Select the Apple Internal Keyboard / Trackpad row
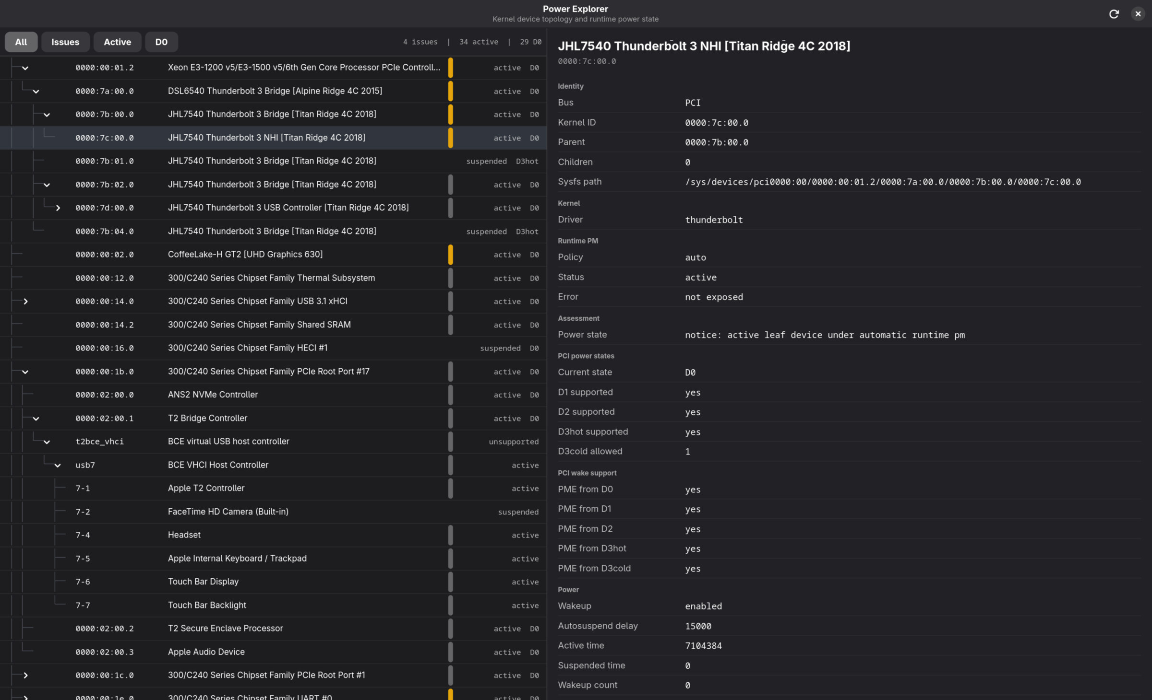 click(x=273, y=559)
